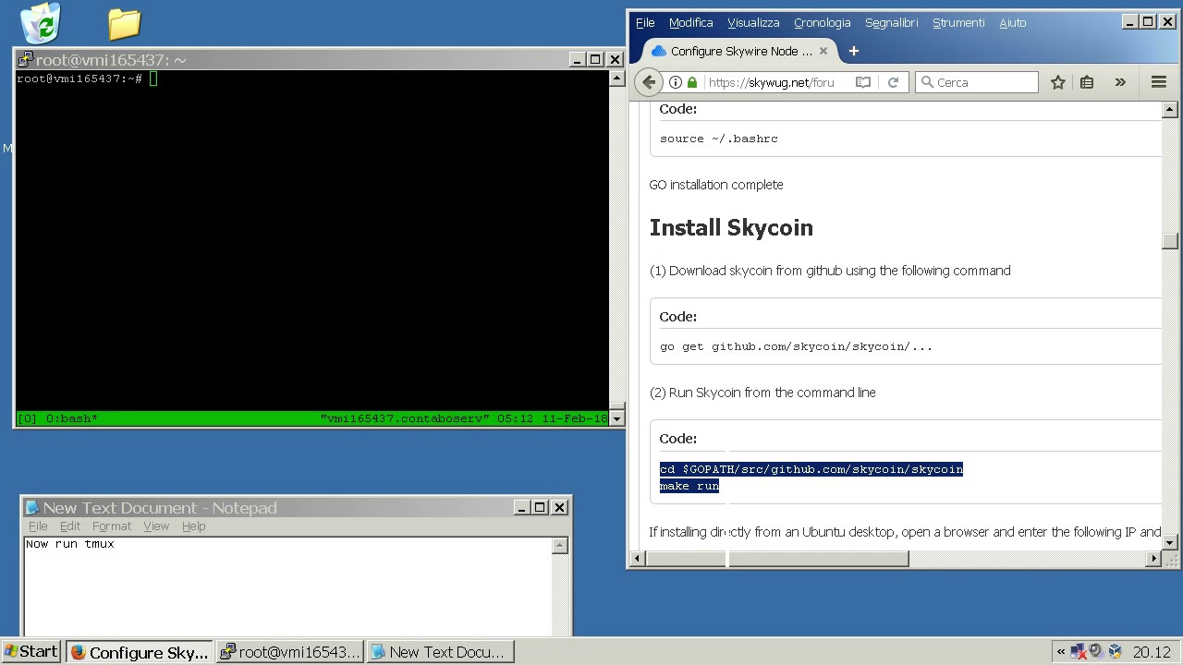
Task: Switch to root@vmi16543 taskbar button
Action: pos(289,652)
